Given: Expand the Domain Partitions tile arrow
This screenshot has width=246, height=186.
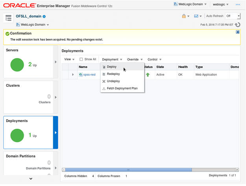Looking at the screenshot, I should [56, 168].
